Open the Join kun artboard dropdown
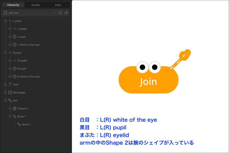 pos(54,13)
